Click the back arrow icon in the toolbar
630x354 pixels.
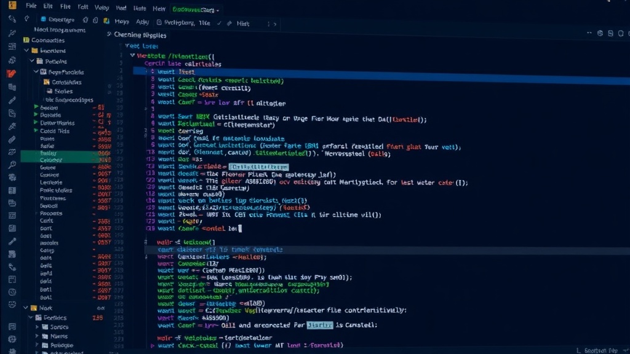coord(27,18)
